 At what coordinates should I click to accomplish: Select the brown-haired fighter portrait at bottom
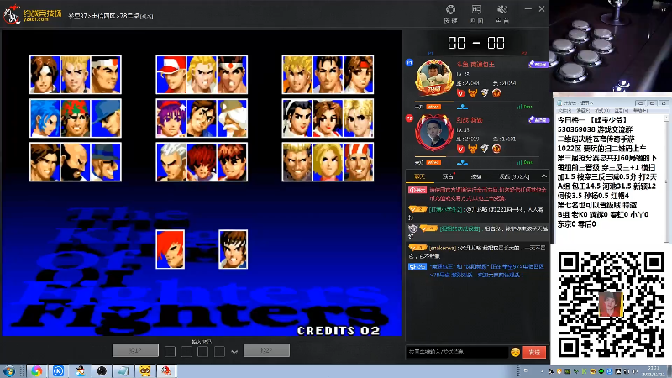234,249
